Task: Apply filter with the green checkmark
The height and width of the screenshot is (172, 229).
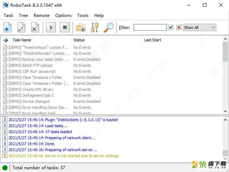Action: point(171,27)
